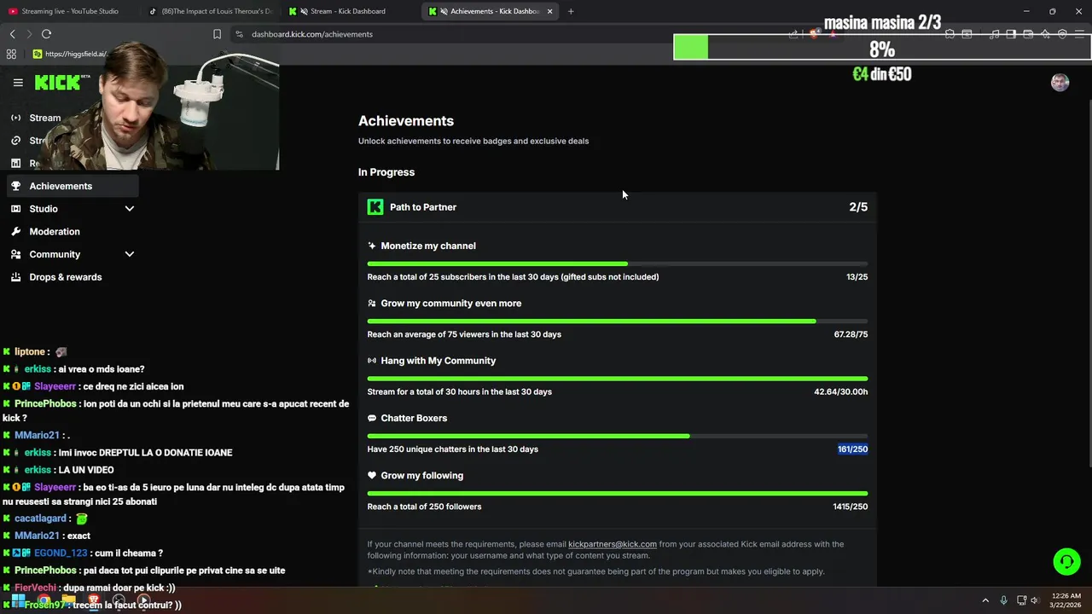1092x614 pixels.
Task: Open the Brave main menu icon
Action: click(x=1079, y=34)
